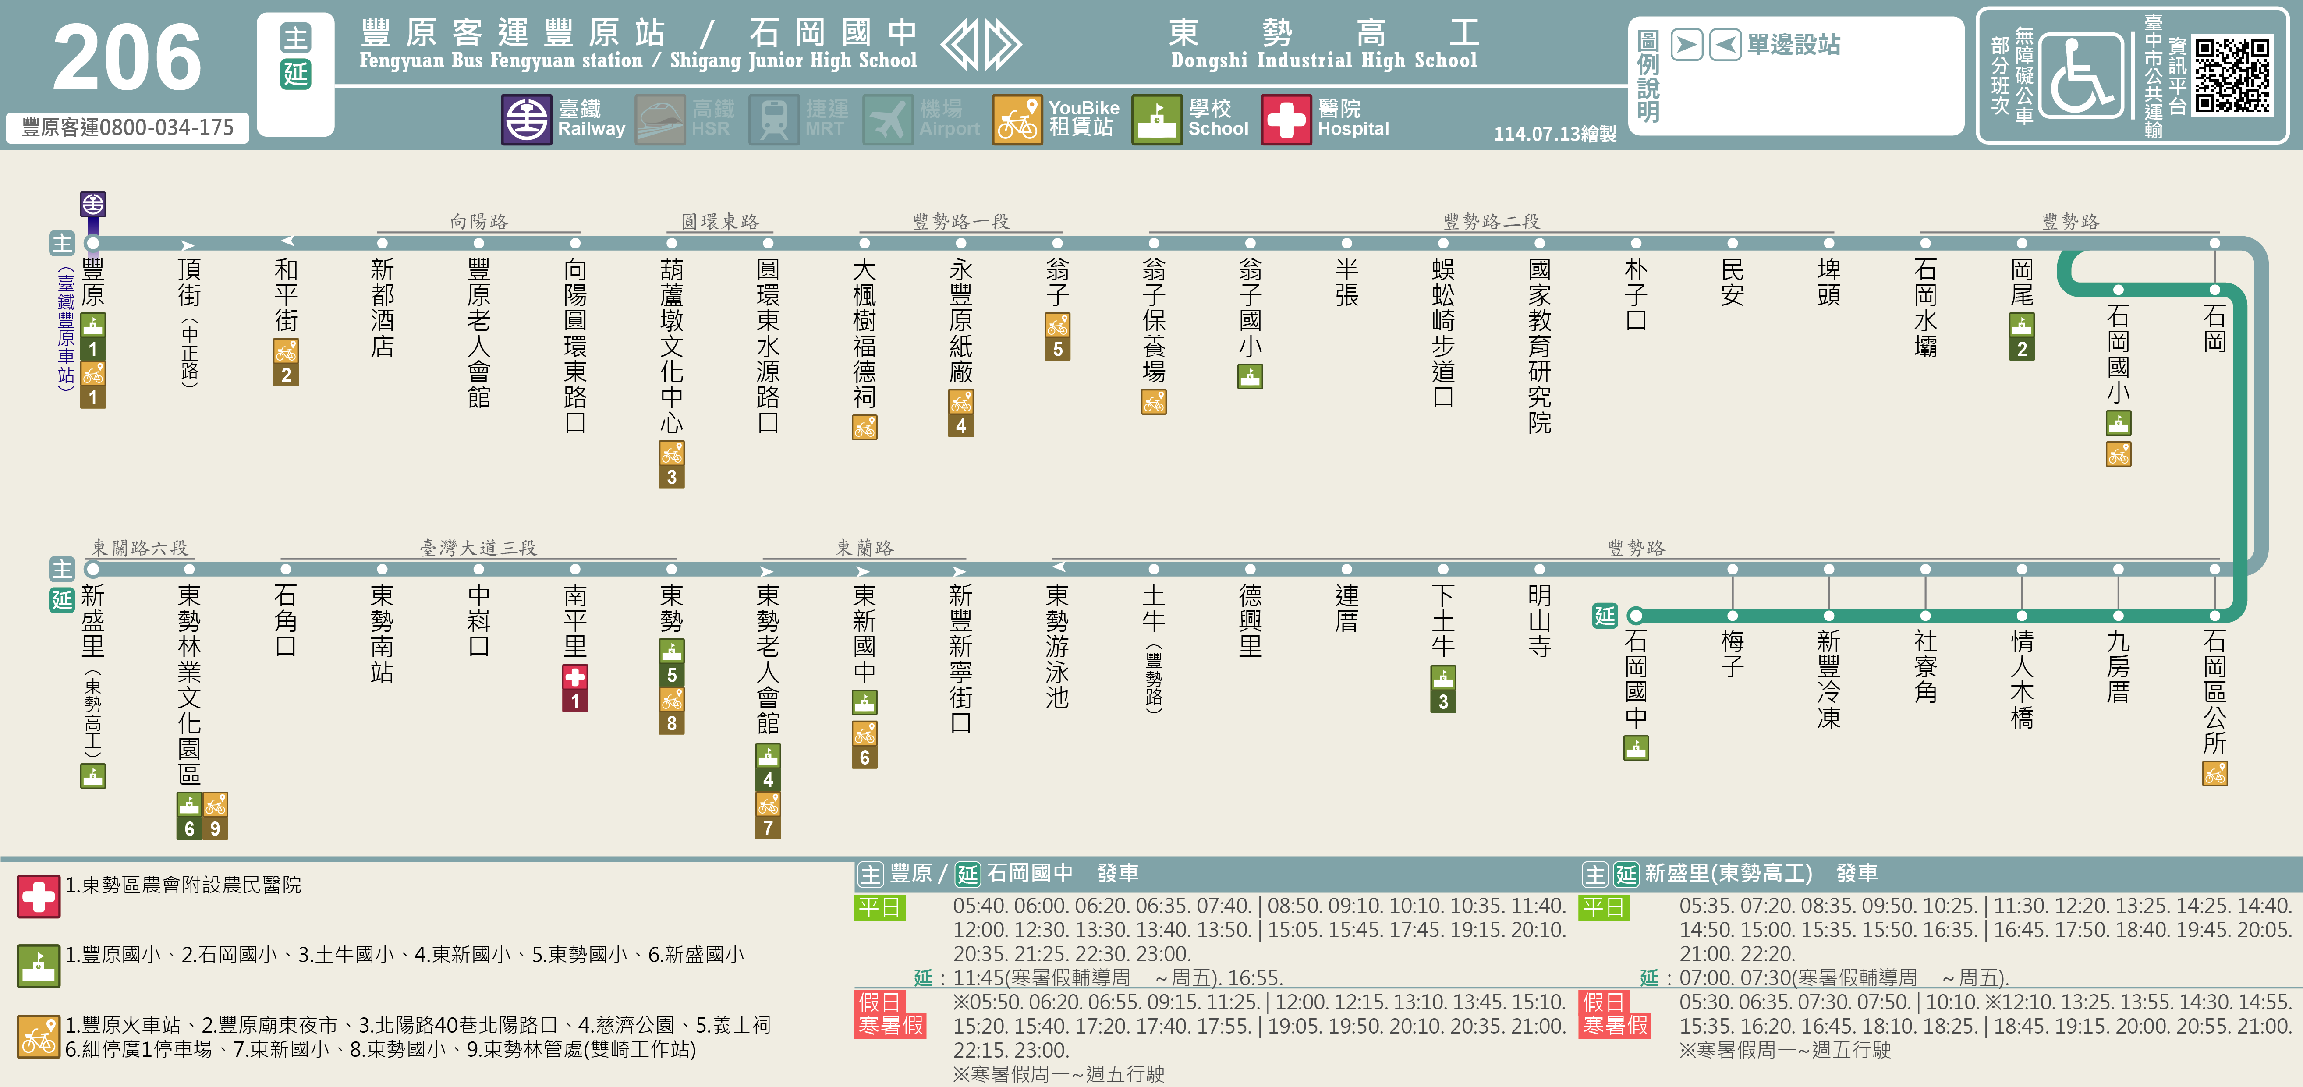
Task: Click the school icon under 石岡國中 stop
Action: (x=1636, y=748)
